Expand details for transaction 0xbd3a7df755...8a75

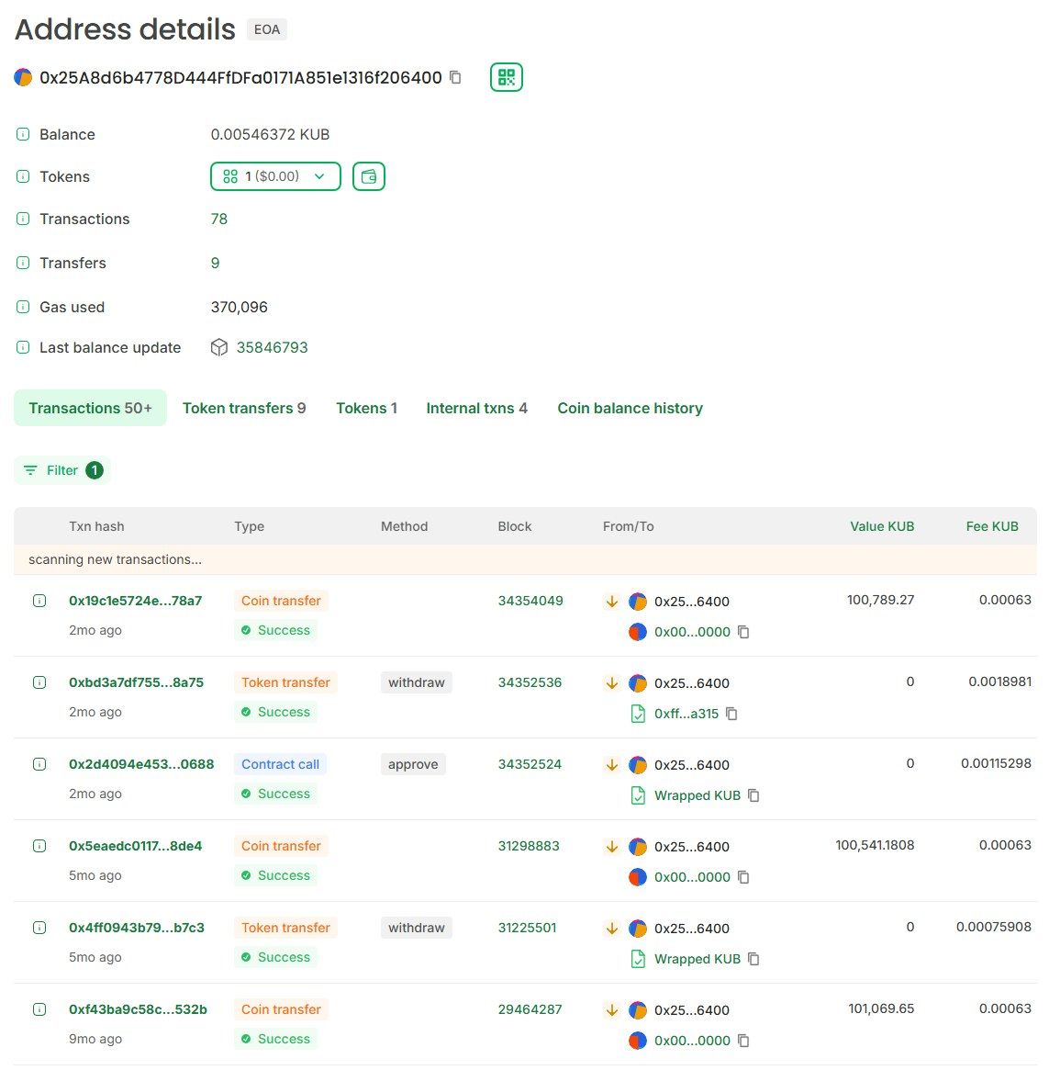[x=39, y=682]
